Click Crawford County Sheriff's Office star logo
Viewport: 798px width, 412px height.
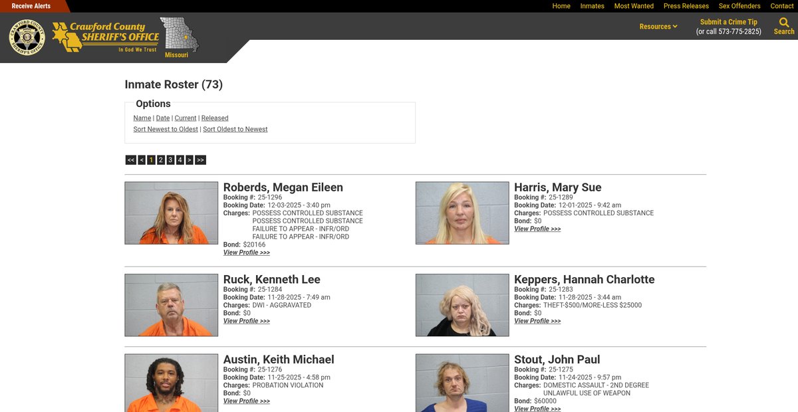click(x=106, y=37)
